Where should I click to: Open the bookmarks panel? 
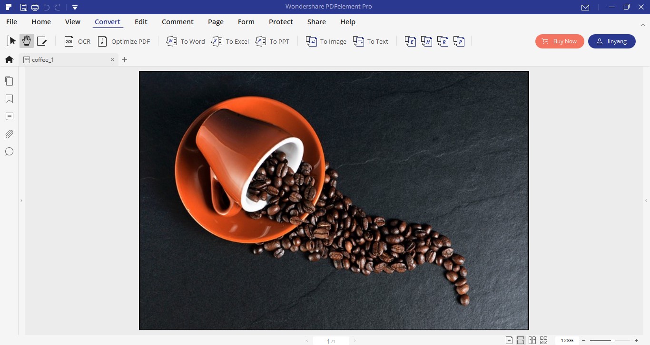(9, 98)
